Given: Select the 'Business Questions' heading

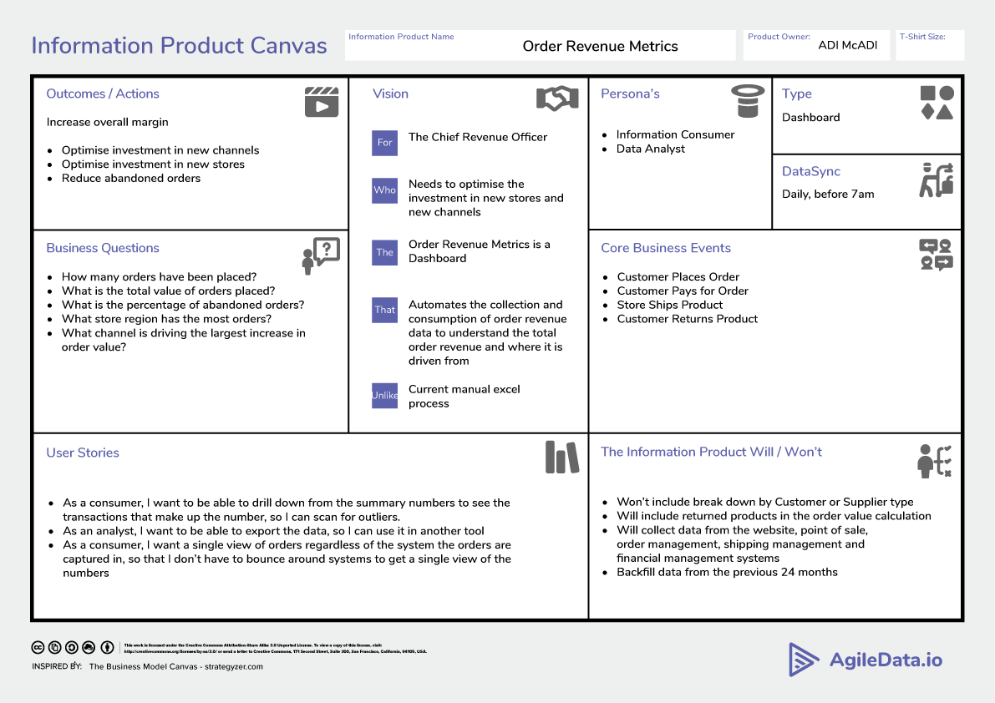Looking at the screenshot, I should (103, 248).
